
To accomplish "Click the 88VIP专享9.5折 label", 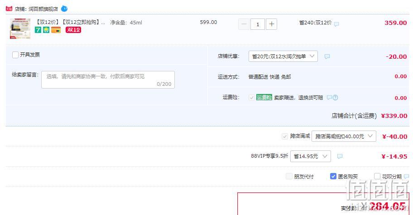I will click(269, 156).
